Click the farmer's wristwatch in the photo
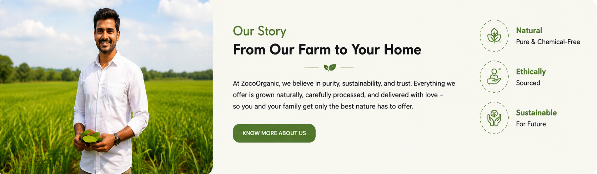 click(117, 139)
